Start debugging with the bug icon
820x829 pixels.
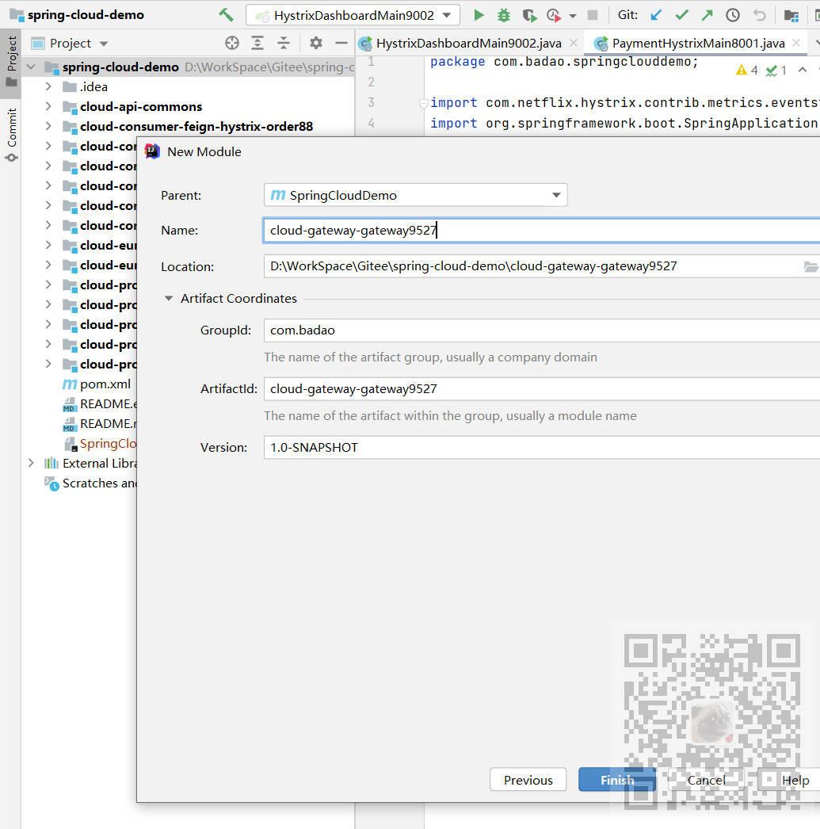click(504, 15)
